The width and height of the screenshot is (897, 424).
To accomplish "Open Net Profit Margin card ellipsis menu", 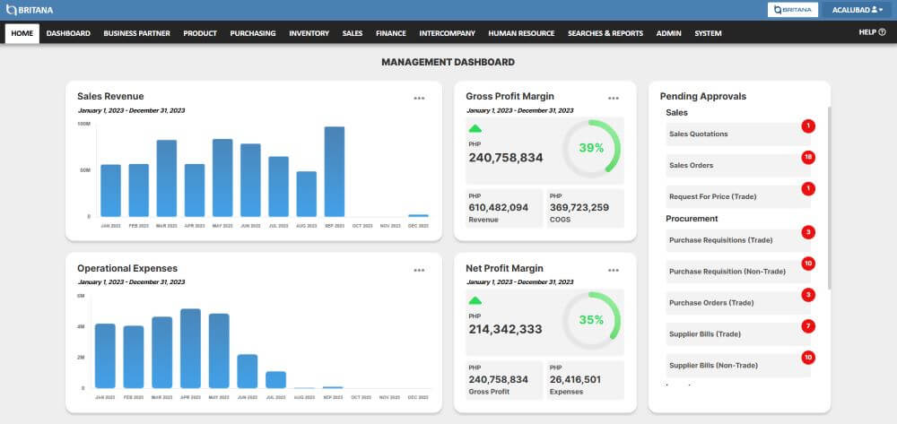I will pyautogui.click(x=614, y=271).
